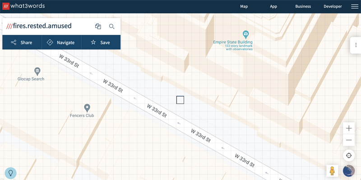The height and width of the screenshot is (180, 361).
Task: Copy the fires.rested.amused address
Action: pos(98,26)
